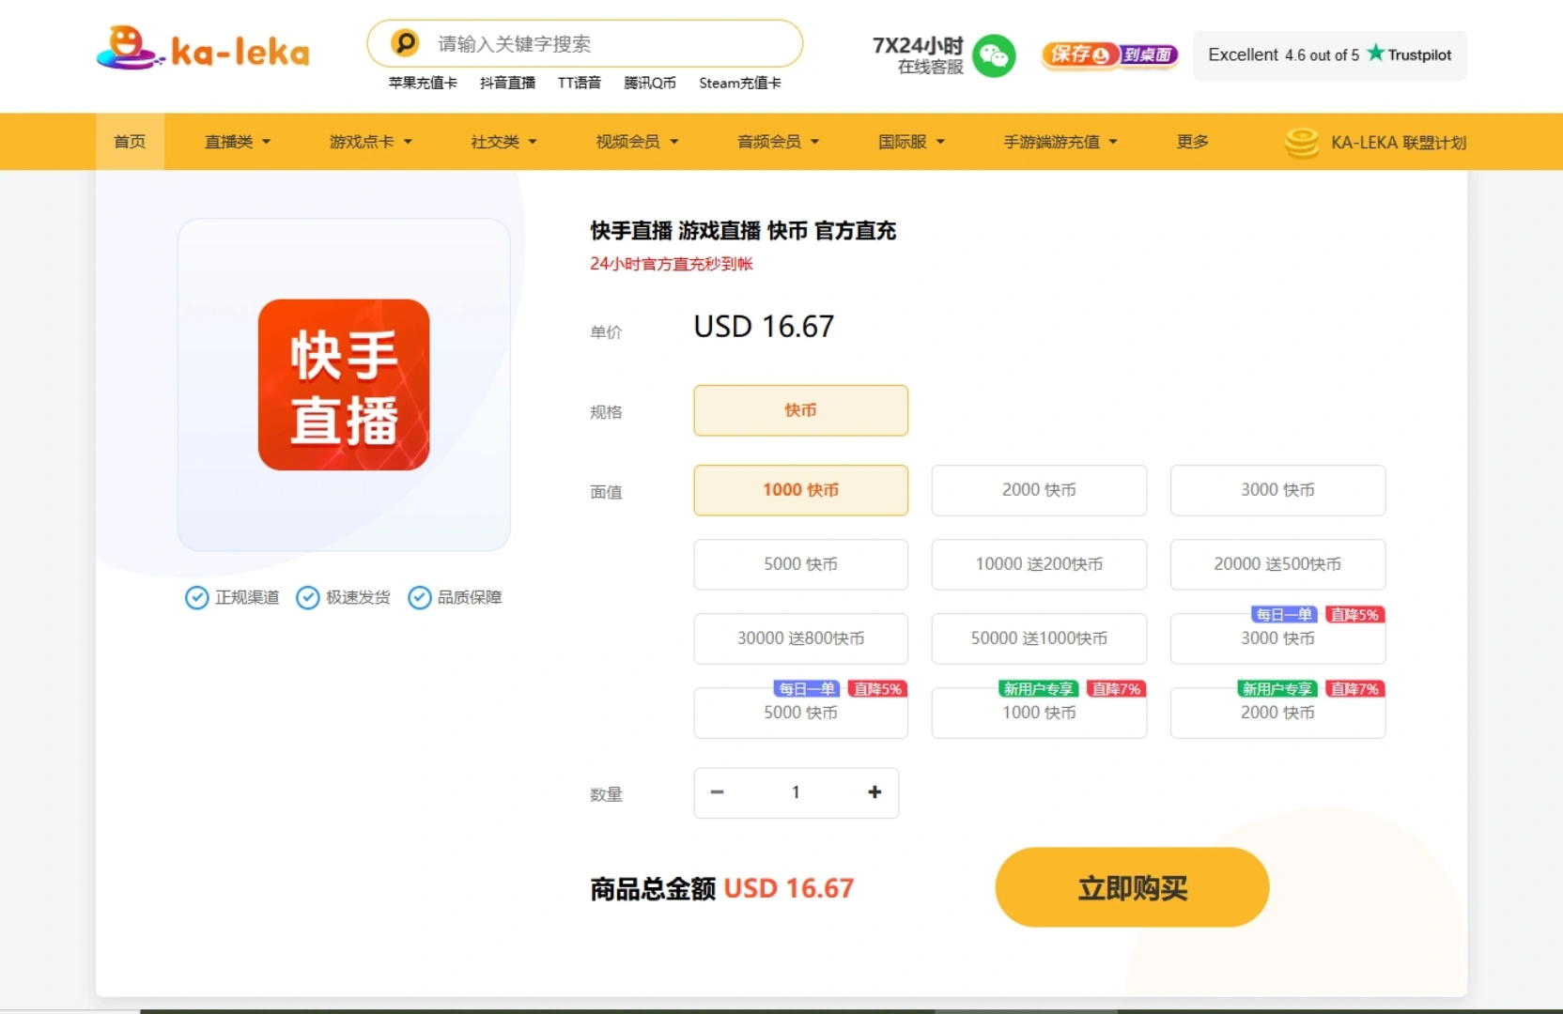Click the 7X24小时 在线客服 text
1563x1014 pixels.
pos(918,55)
